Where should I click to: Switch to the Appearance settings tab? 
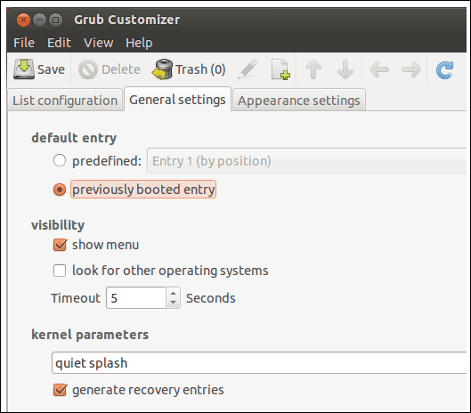click(x=299, y=100)
